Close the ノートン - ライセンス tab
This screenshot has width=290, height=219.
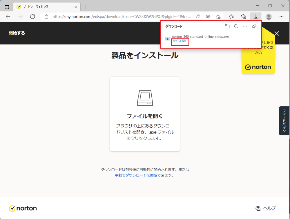click(x=75, y=7)
